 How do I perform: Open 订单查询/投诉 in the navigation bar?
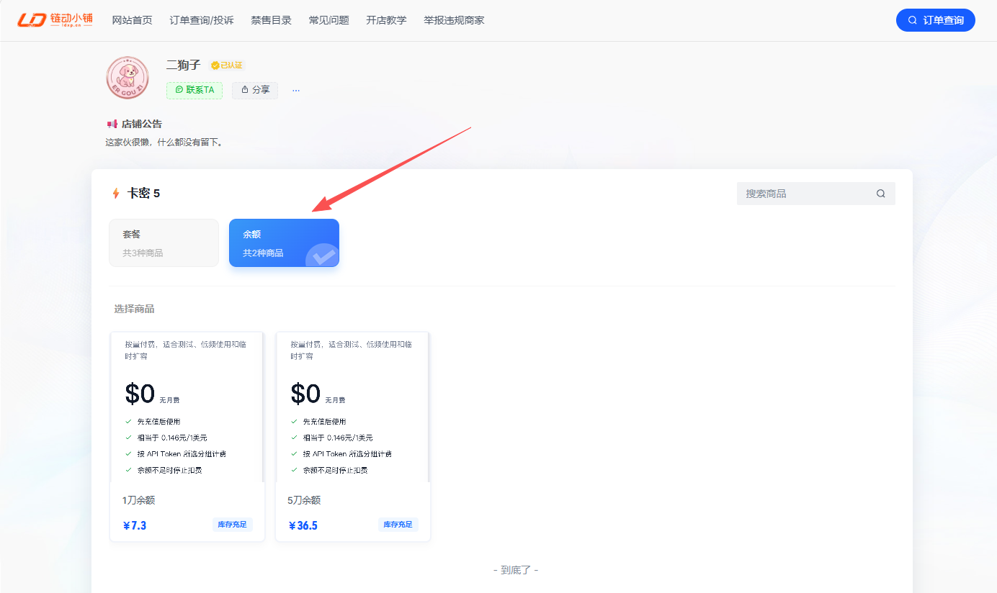click(202, 20)
